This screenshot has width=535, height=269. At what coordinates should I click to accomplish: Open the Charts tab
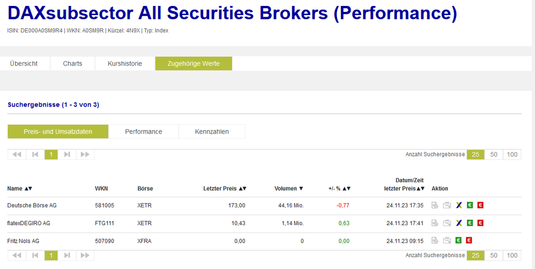pyautogui.click(x=72, y=63)
